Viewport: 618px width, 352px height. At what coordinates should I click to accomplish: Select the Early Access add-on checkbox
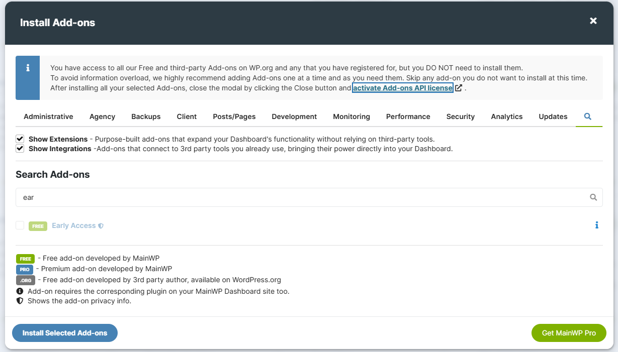pos(20,225)
